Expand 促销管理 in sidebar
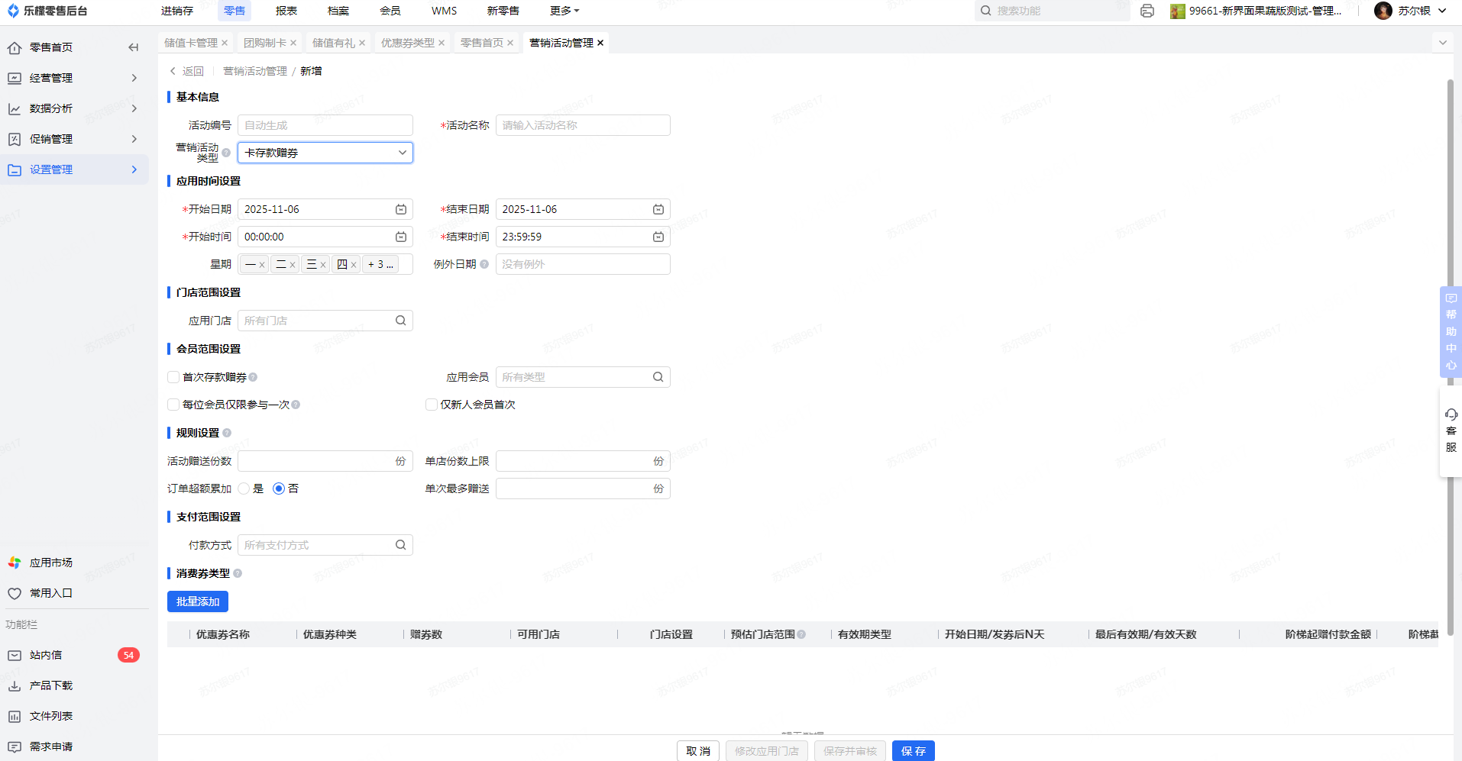 click(73, 139)
